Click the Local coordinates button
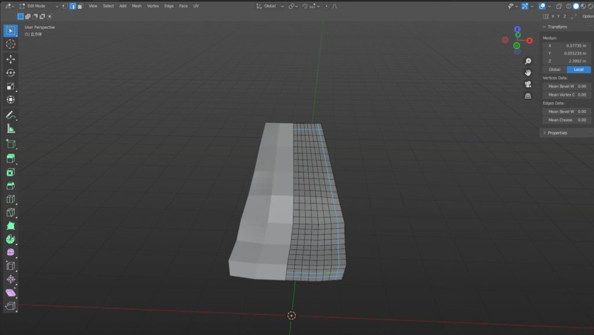The height and width of the screenshot is (335, 594). point(578,70)
